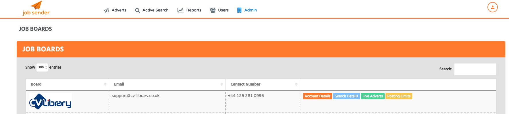Click the Reports chart icon
The height and width of the screenshot is (114, 509).
click(x=180, y=10)
